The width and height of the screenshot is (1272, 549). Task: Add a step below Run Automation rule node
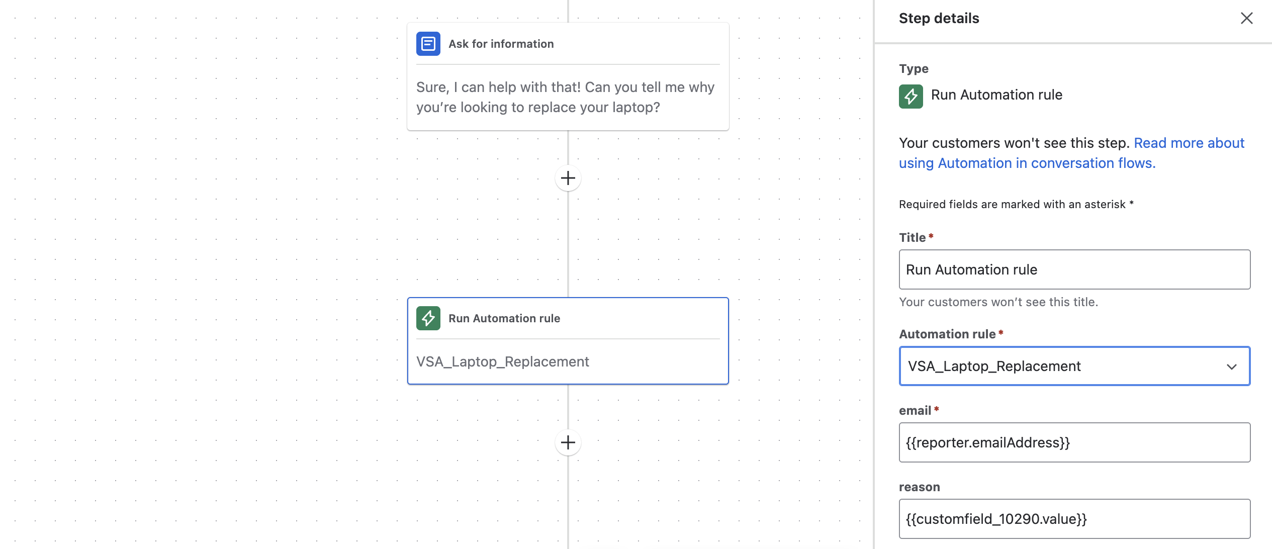568,442
